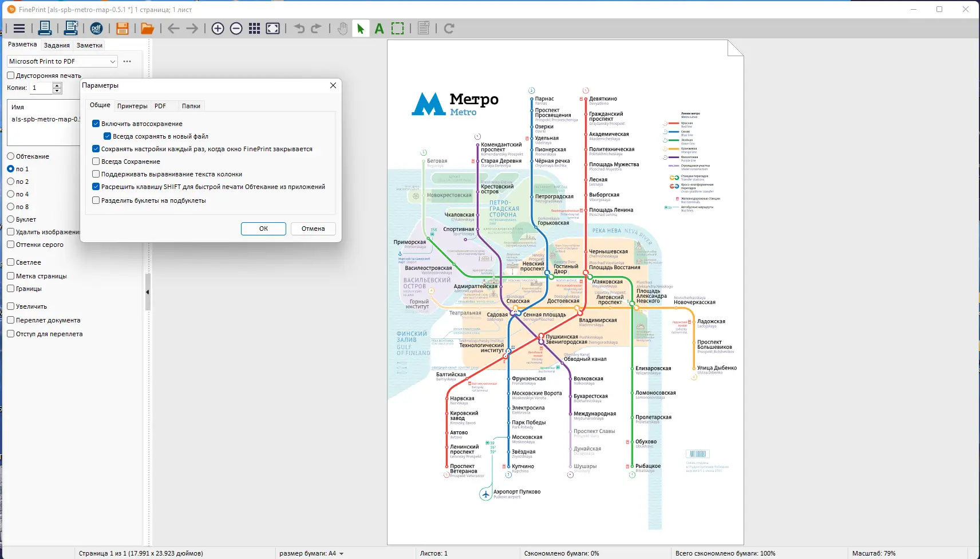The width and height of the screenshot is (980, 559).
Task: Enable Переплет документа checkbox
Action: pos(10,320)
